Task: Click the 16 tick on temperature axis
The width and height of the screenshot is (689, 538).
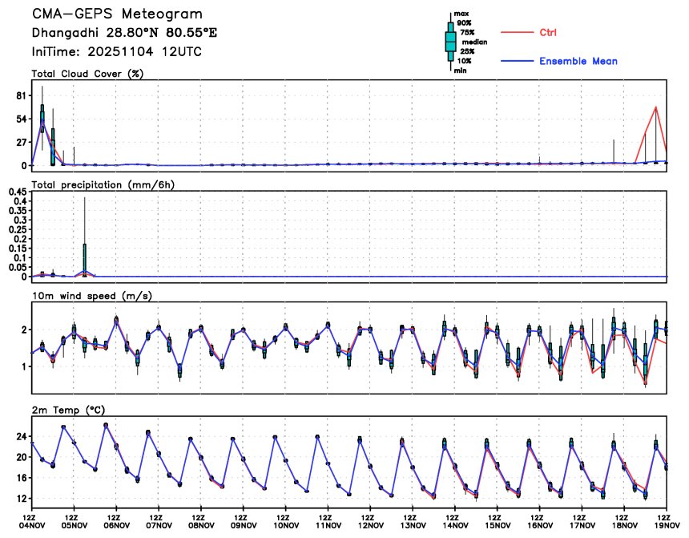Action: [x=22, y=478]
